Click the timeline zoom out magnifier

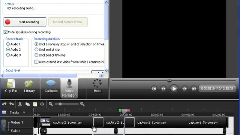pyautogui.click(x=51, y=104)
